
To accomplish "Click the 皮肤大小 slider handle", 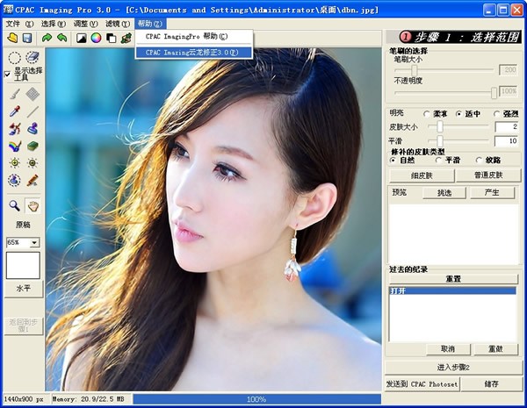I will (440, 126).
